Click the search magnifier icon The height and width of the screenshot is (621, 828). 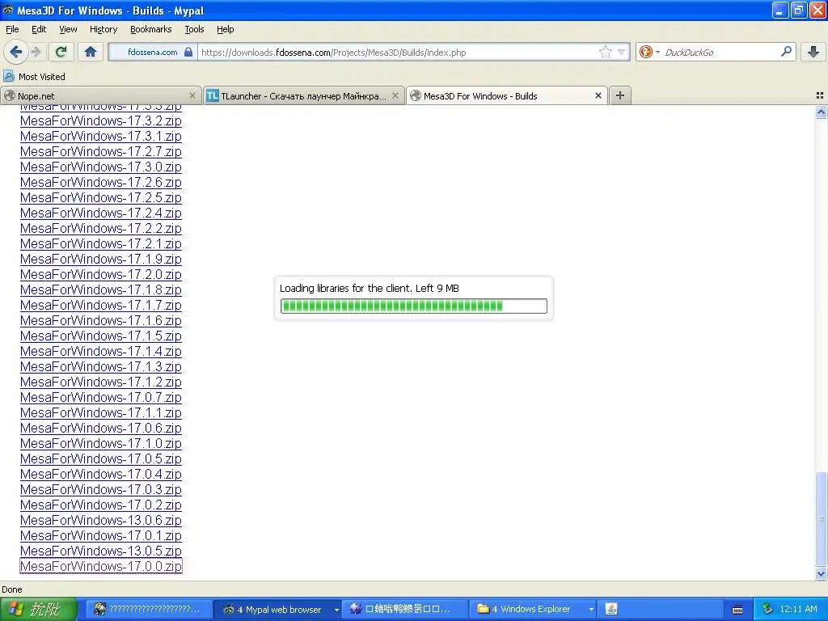pyautogui.click(x=786, y=52)
